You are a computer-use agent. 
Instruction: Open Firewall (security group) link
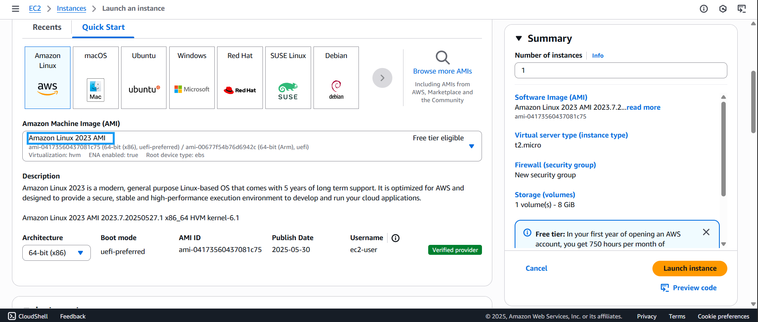[555, 165]
